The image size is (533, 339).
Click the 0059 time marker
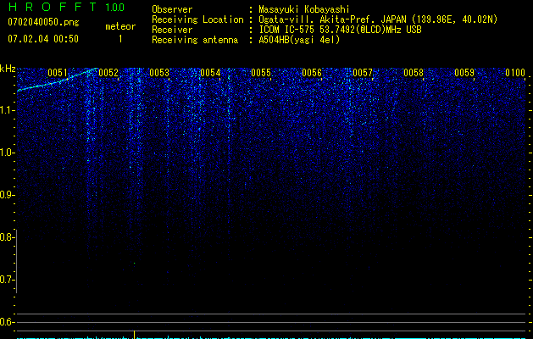point(464,73)
